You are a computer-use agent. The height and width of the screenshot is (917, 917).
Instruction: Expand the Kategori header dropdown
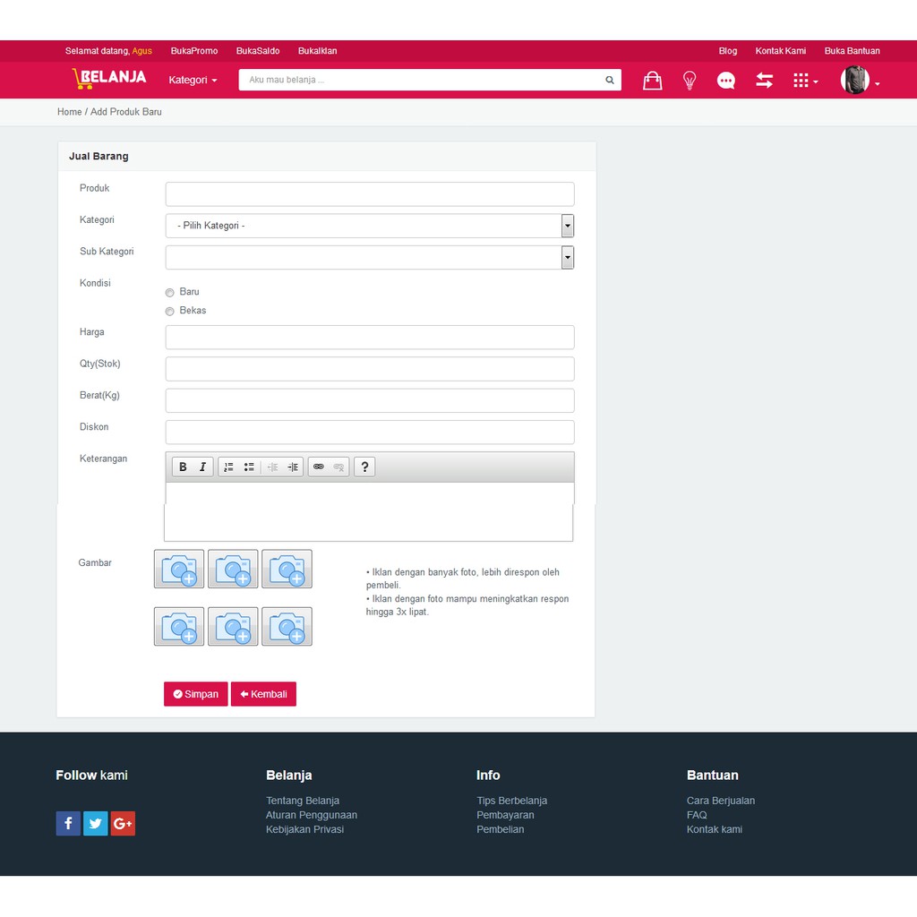pyautogui.click(x=193, y=80)
